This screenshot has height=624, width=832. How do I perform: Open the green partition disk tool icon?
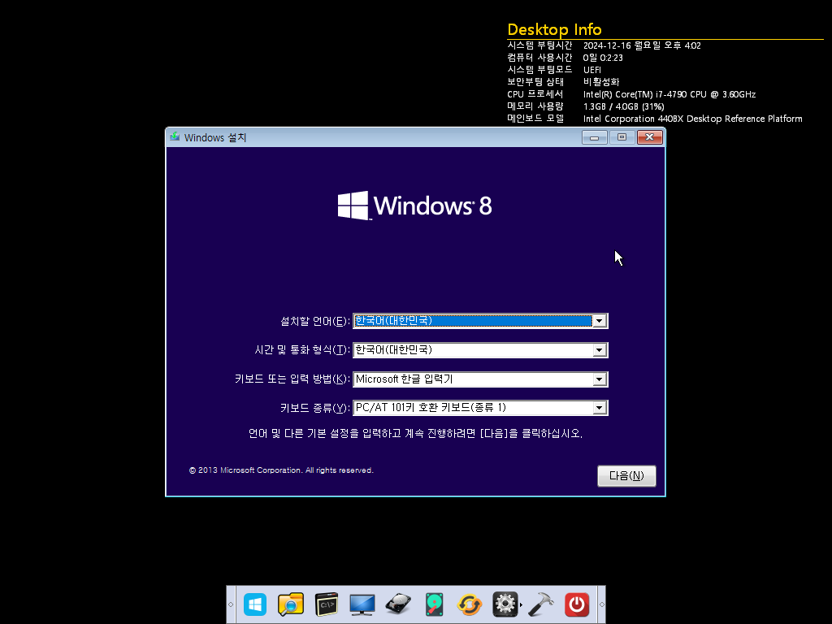(434, 604)
